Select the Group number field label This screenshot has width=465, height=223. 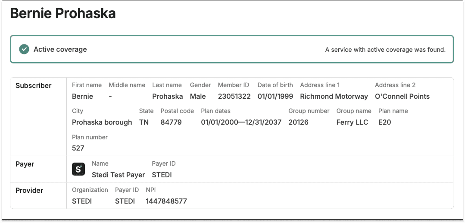coord(309,111)
